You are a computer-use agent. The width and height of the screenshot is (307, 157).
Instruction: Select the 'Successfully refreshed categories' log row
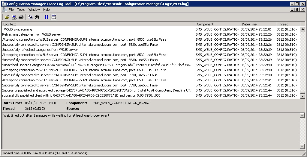click(x=40, y=50)
